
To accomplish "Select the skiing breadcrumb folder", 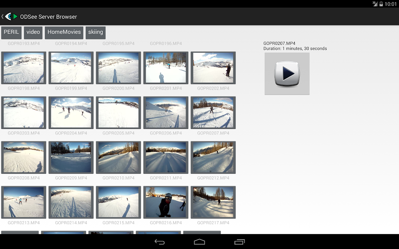I will click(x=95, y=32).
